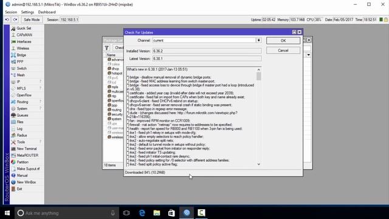Open Task View on taskbar
The width and height of the screenshot is (389, 219).
click(x=126, y=213)
